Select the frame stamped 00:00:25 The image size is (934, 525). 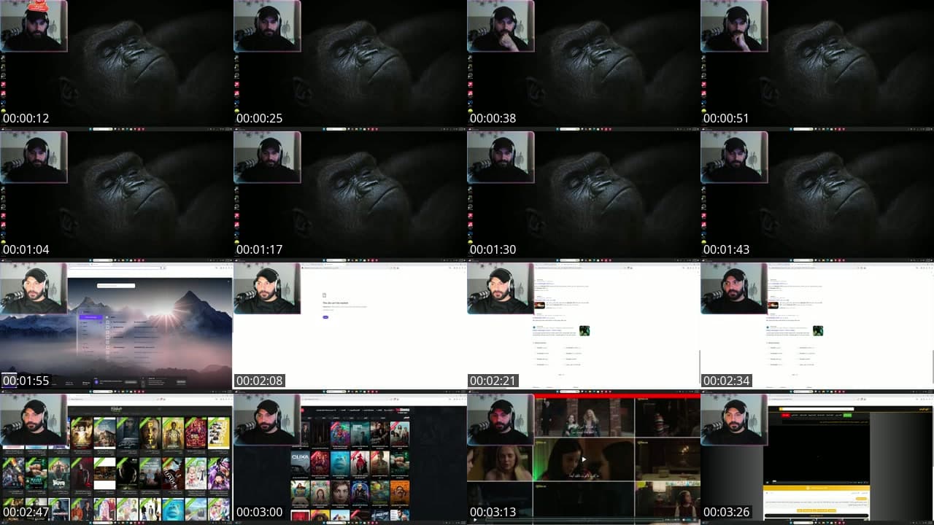click(350, 66)
